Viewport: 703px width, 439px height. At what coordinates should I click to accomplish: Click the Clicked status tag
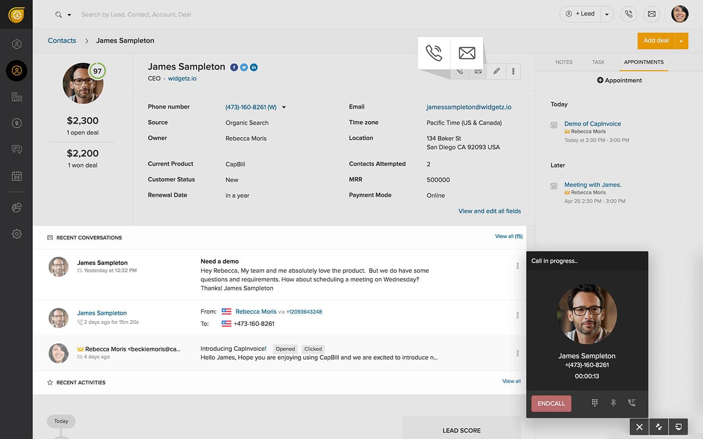313,349
